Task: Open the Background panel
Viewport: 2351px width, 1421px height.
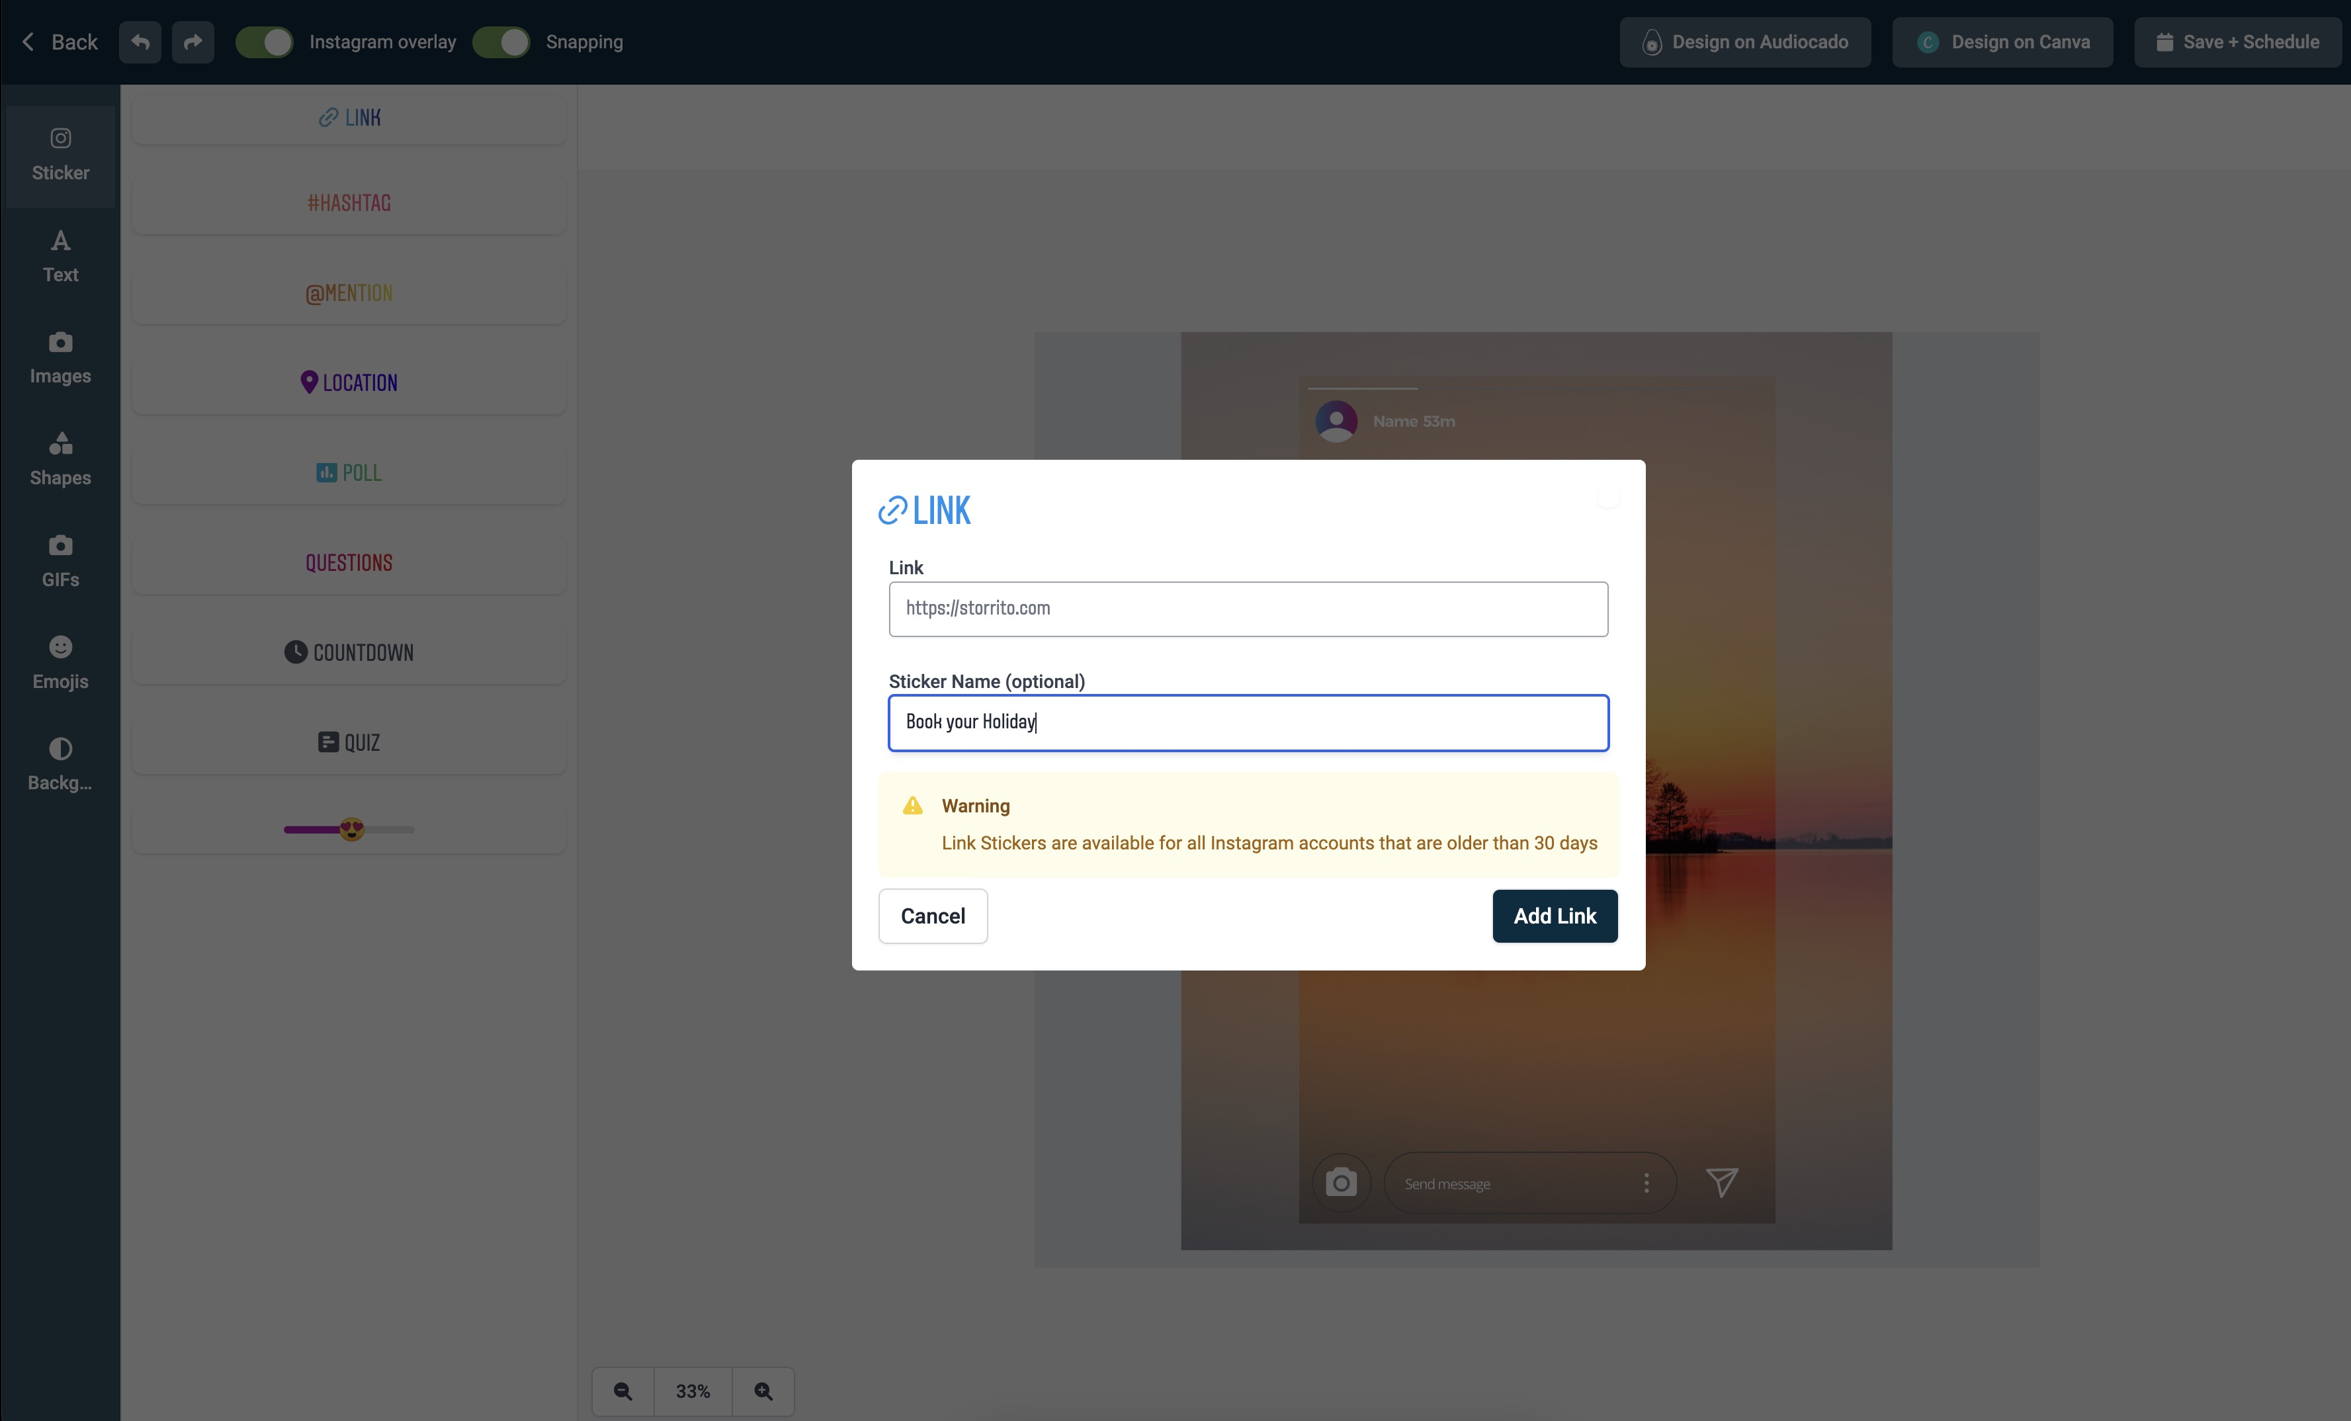Action: (x=59, y=763)
